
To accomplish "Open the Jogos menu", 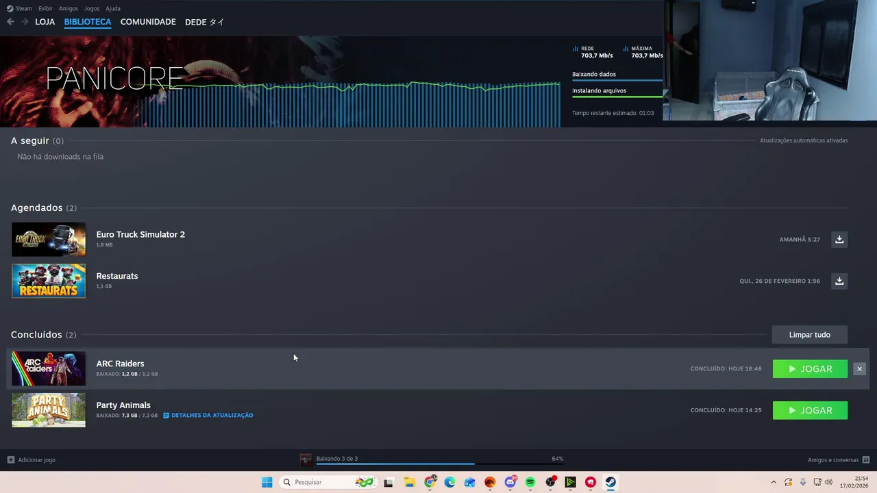I will pos(92,8).
